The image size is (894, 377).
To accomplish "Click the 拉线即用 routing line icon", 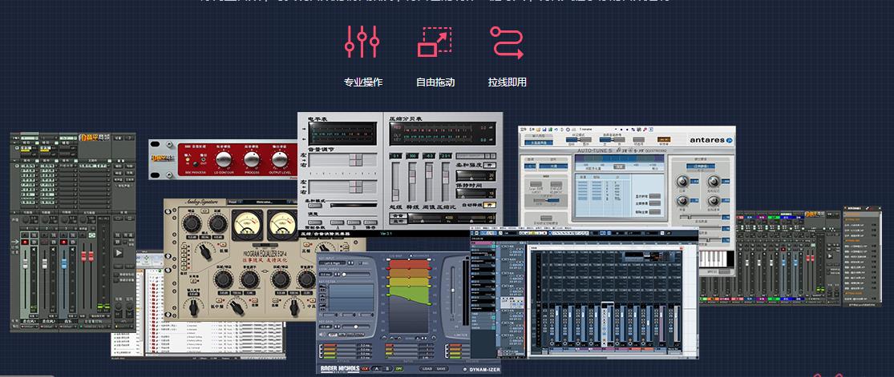I will (x=507, y=42).
